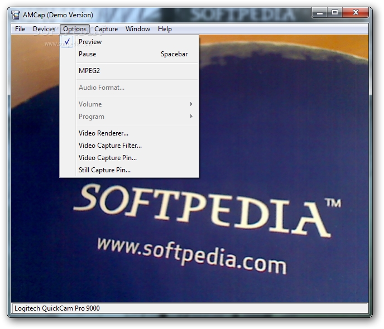Click the Logitech QuickCam Pro 9000 status text

tap(57, 308)
